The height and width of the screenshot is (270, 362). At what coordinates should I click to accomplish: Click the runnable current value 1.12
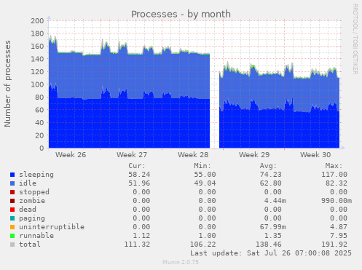click(x=141, y=236)
